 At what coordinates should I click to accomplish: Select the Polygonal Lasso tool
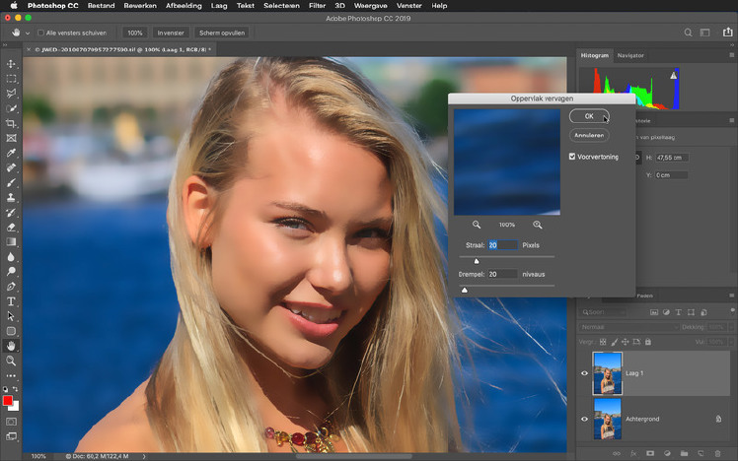click(x=11, y=94)
